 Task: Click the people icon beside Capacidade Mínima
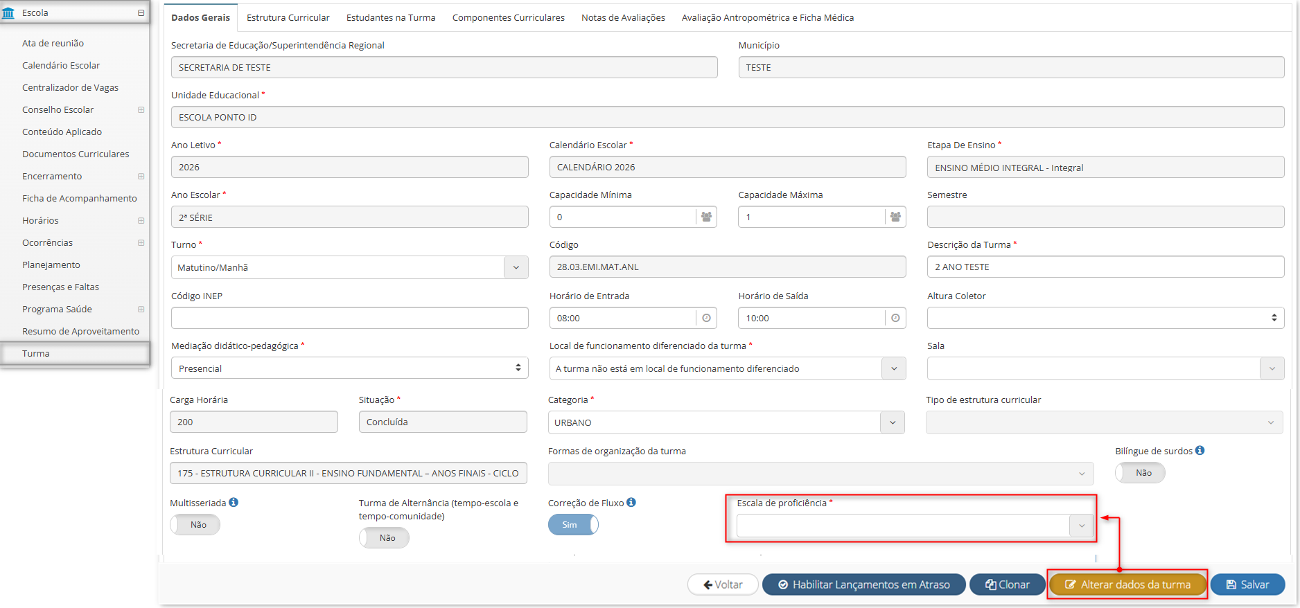(x=706, y=217)
